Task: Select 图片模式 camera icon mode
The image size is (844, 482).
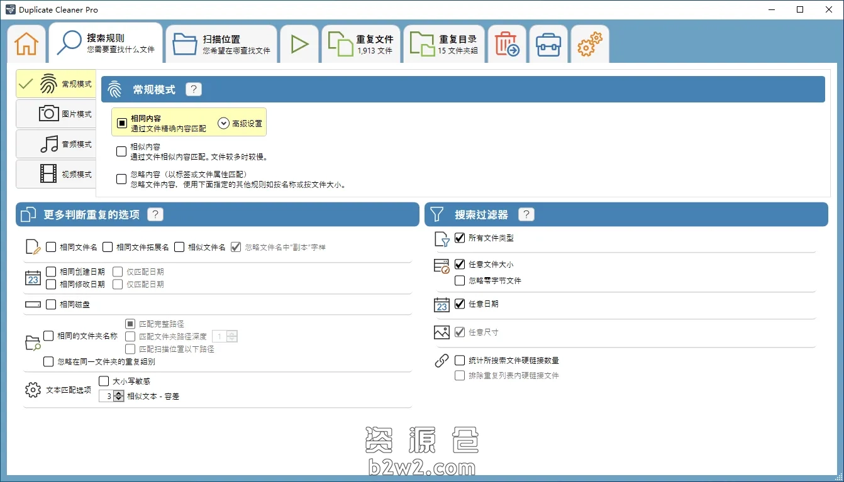Action: click(56, 114)
